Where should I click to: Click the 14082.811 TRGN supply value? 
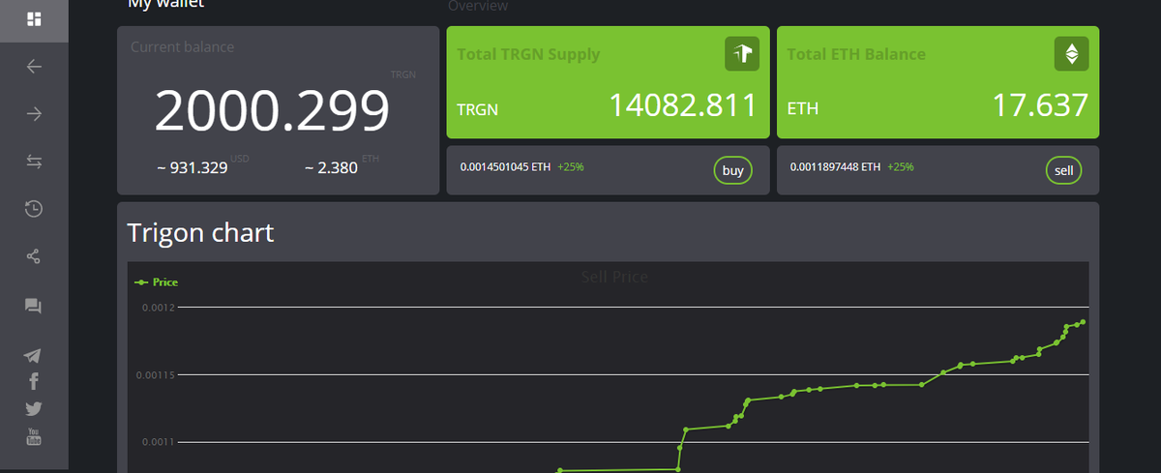click(682, 105)
